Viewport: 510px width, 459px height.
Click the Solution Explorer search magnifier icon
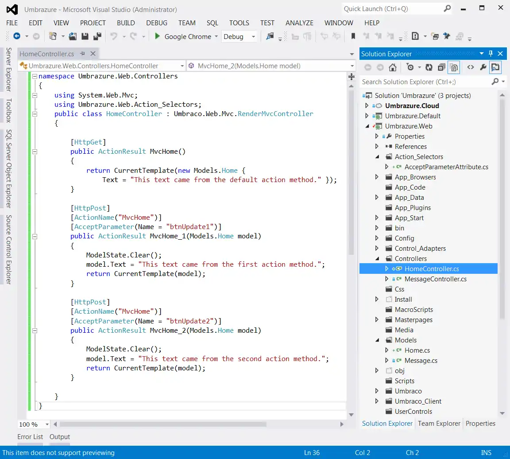pos(495,82)
